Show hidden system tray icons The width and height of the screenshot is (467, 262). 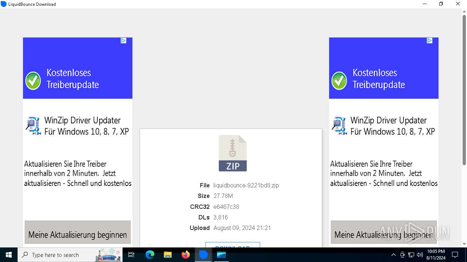(x=393, y=255)
